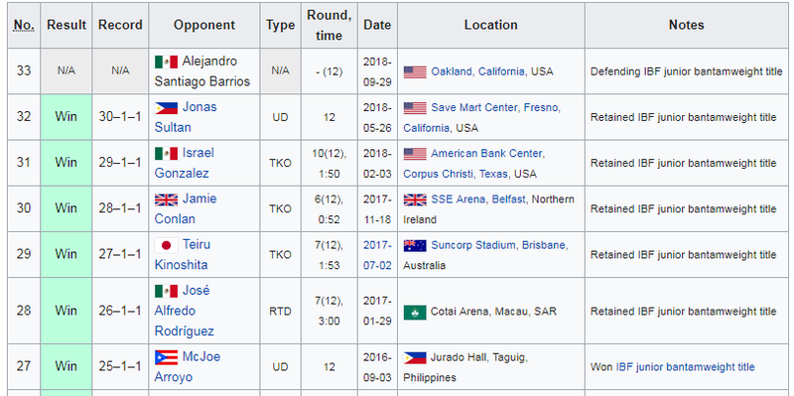Click the Macau flag beside Cotai Arena
The image size is (794, 396).
click(415, 312)
